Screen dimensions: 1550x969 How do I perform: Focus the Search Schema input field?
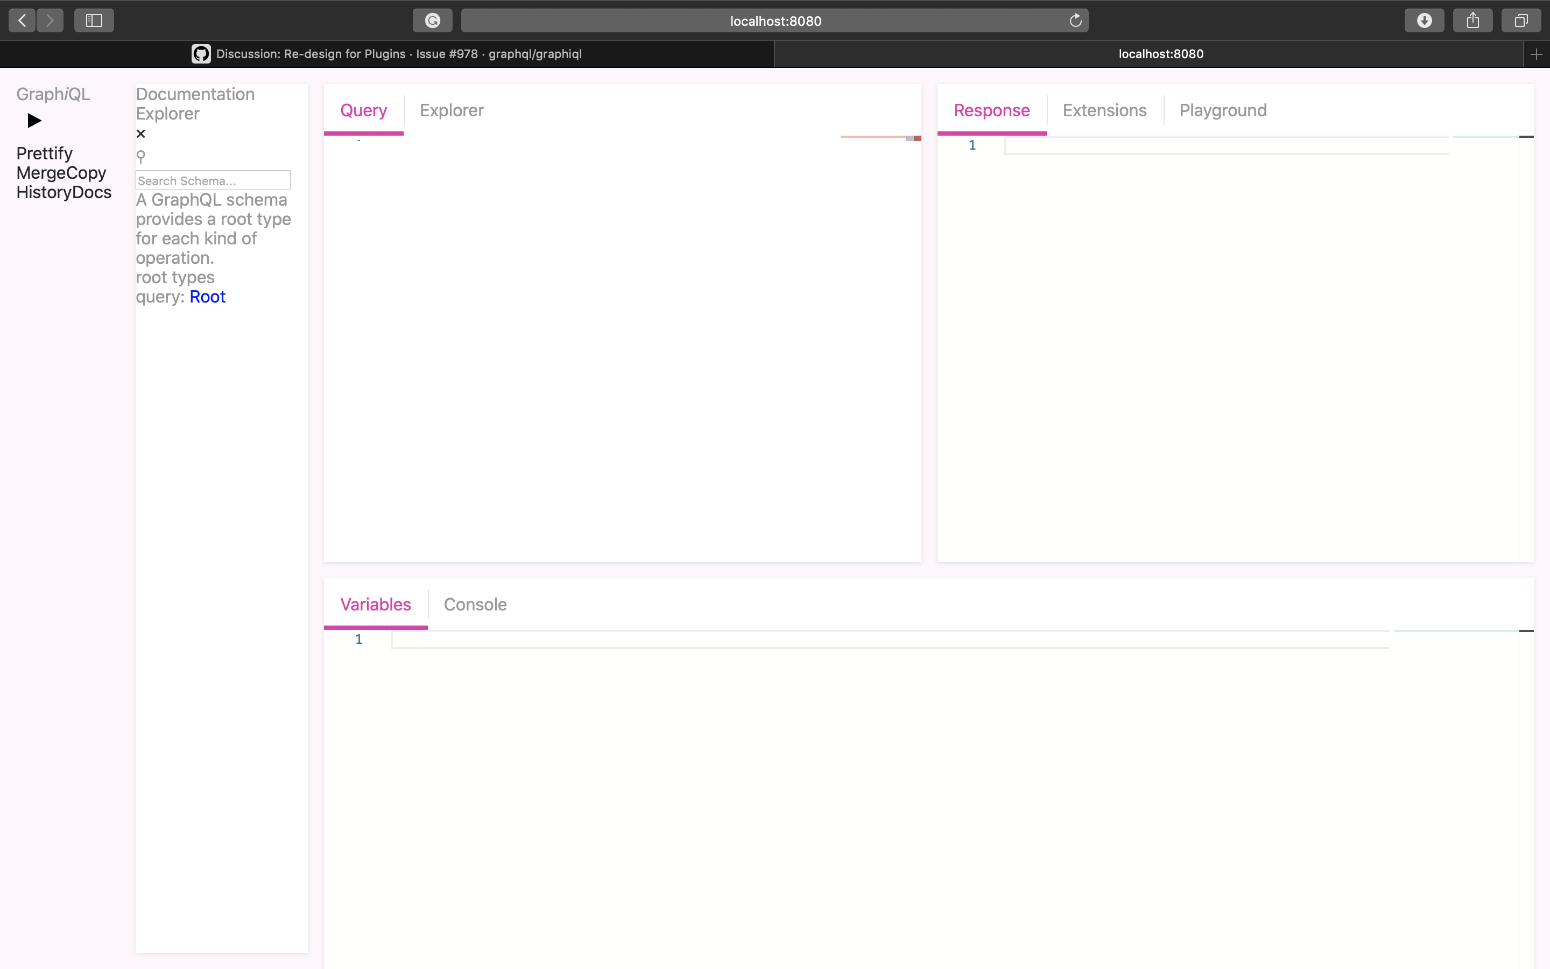213,180
